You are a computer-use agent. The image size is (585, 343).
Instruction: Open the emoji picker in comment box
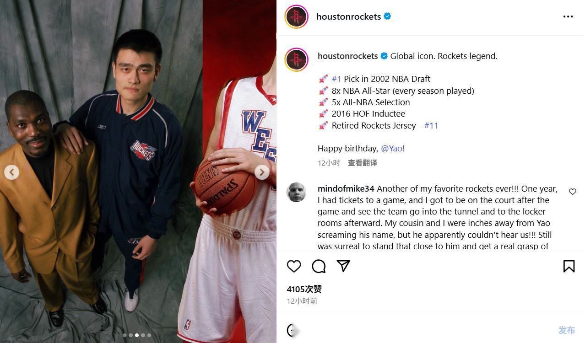[x=292, y=330]
